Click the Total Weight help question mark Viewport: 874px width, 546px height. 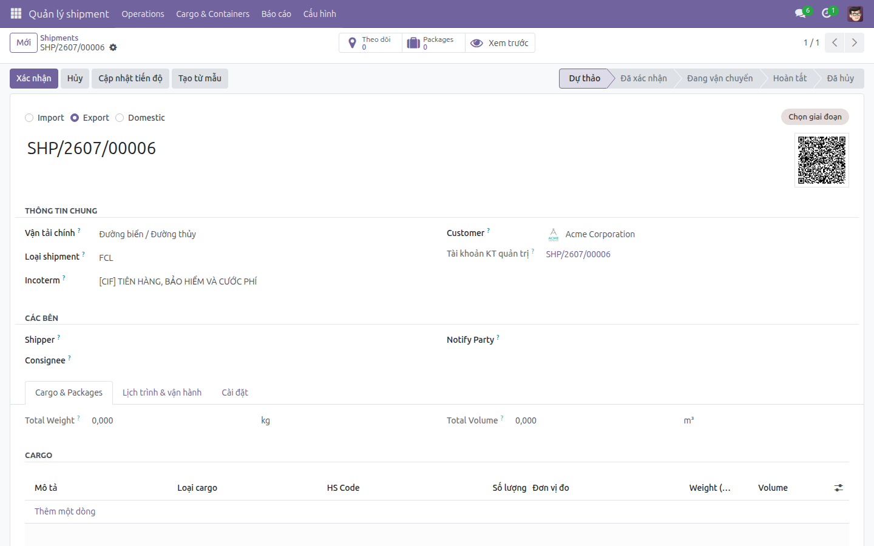[x=78, y=418]
